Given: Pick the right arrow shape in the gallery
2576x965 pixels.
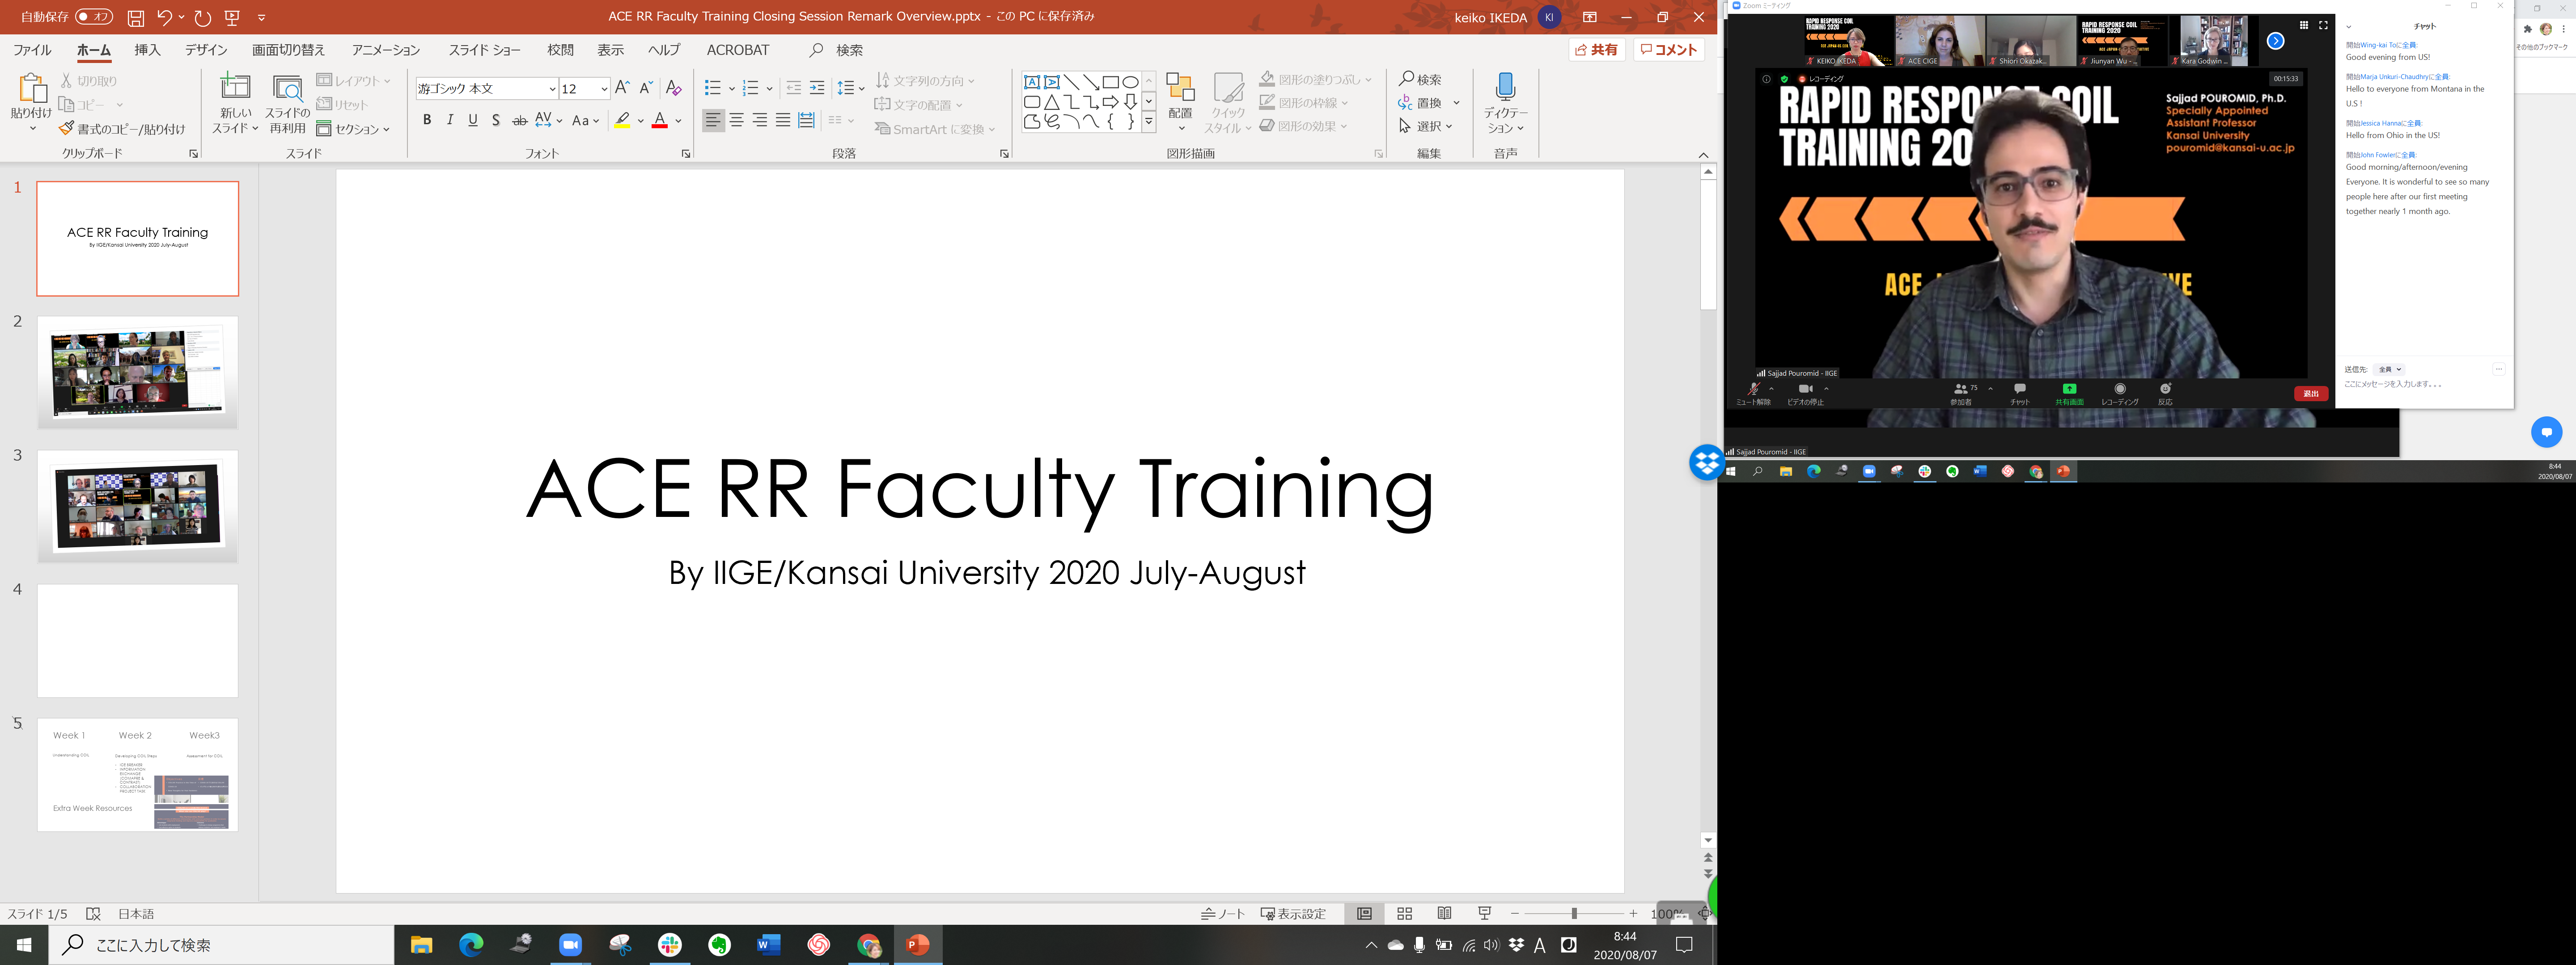Looking at the screenshot, I should tap(1110, 102).
